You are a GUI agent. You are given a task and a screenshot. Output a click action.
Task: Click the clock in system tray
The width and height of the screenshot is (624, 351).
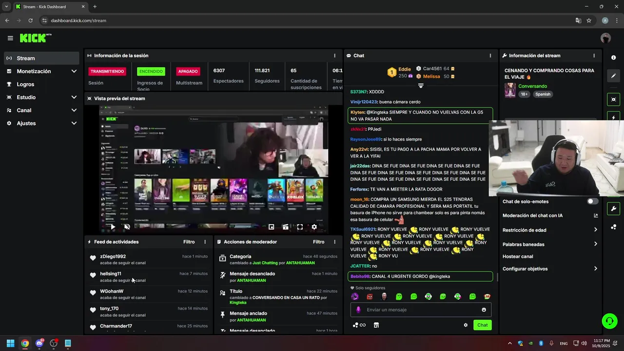coord(602,343)
